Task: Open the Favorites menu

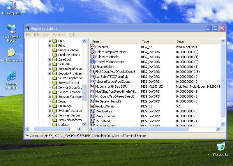Action: (x=59, y=35)
